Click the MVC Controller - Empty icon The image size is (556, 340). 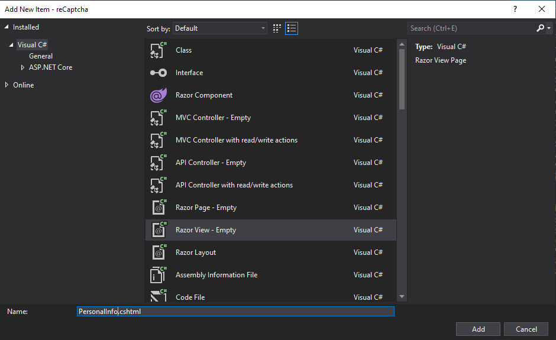coord(158,117)
